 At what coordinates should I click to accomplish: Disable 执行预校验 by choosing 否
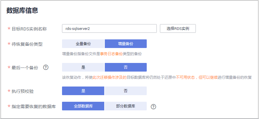click(x=126, y=91)
